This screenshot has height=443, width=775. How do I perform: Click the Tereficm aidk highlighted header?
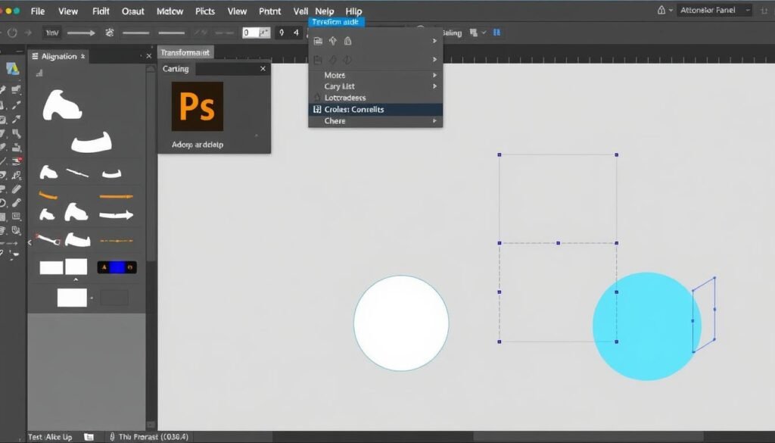click(x=336, y=22)
